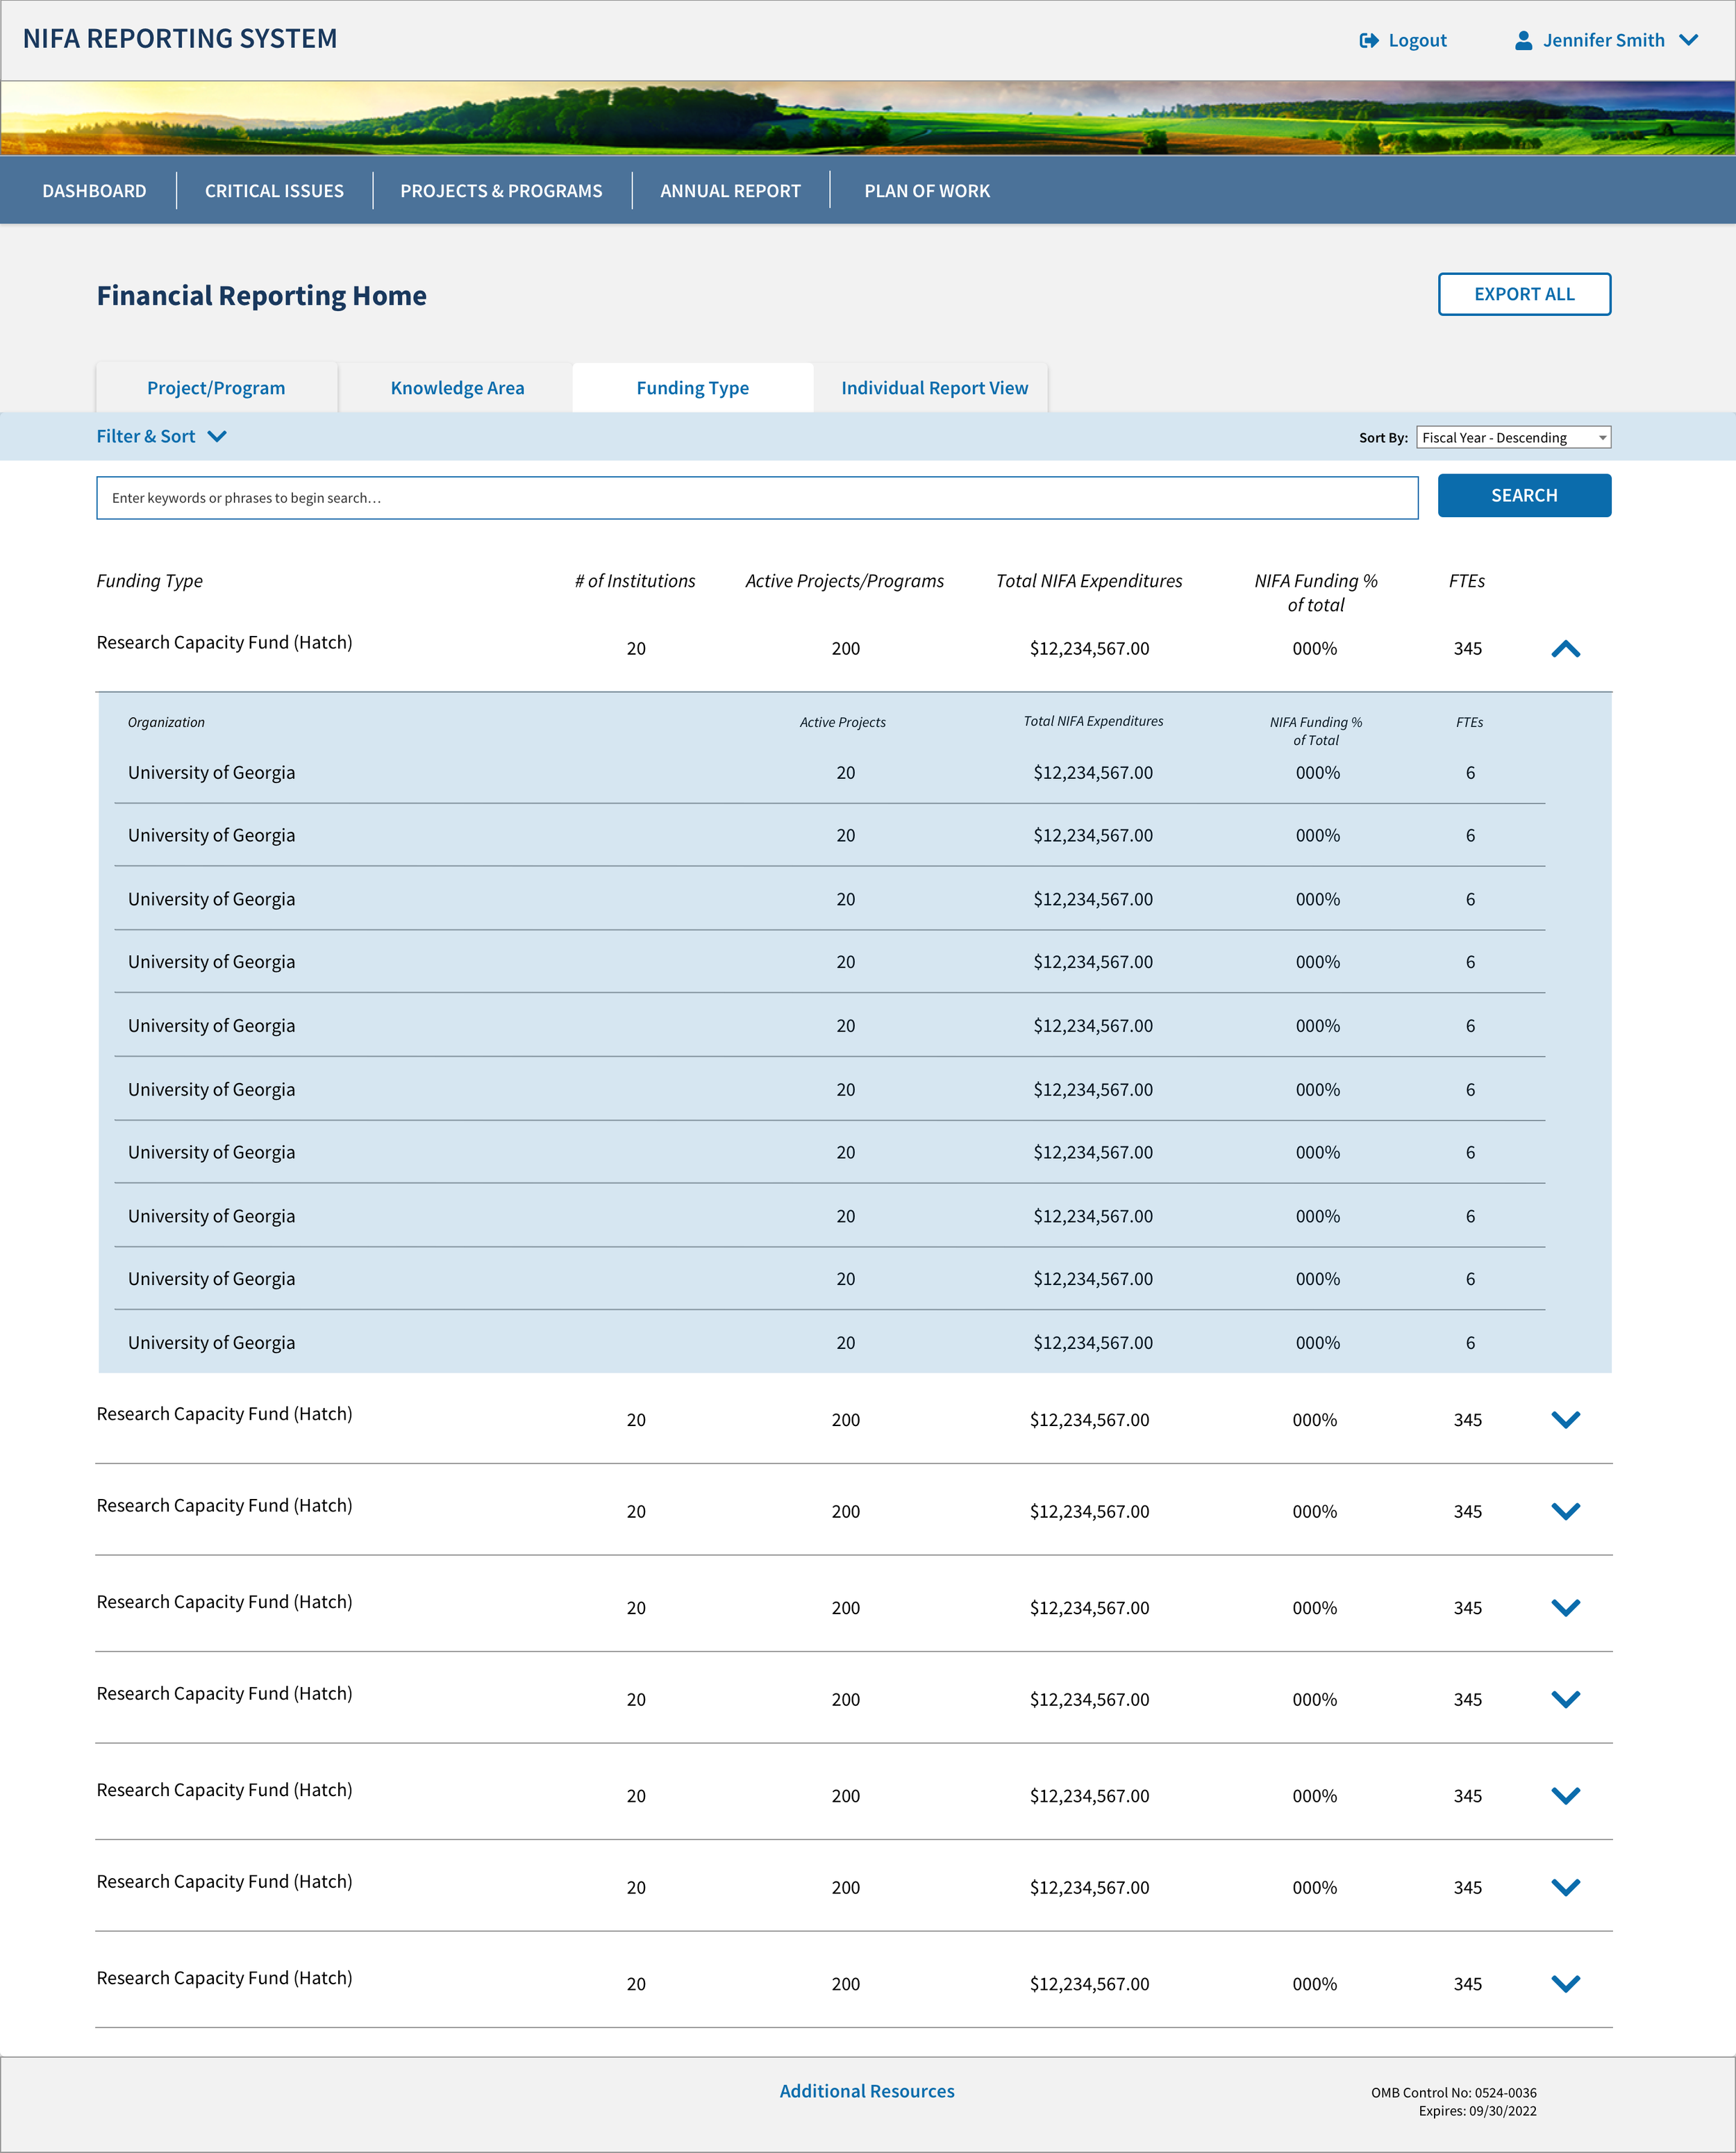This screenshot has width=1736, height=2153.
Task: Expand the Filter & Sort chevron
Action: [x=217, y=437]
